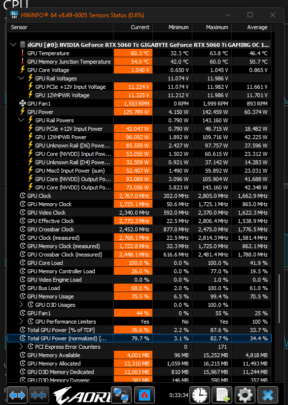
Task: Click the Current column header
Action: click(x=133, y=28)
